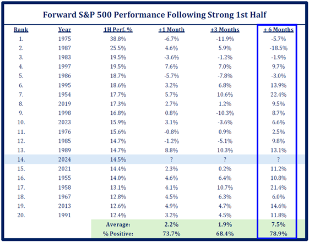309x242 pixels.
Task: Select the +3 Months column header
Action: pyautogui.click(x=225, y=30)
